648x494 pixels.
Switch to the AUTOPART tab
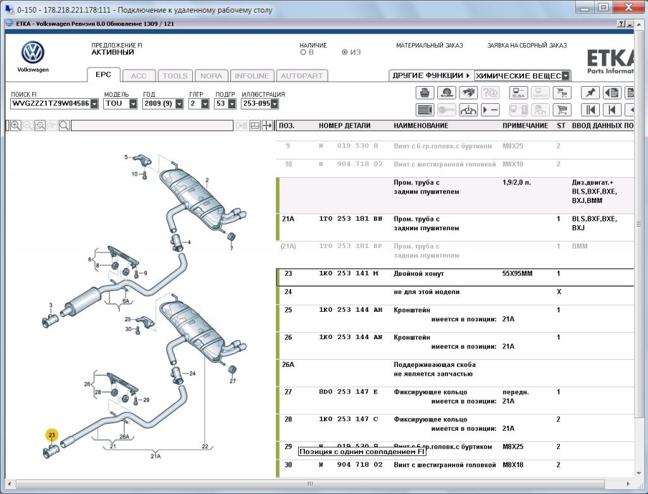tap(302, 76)
